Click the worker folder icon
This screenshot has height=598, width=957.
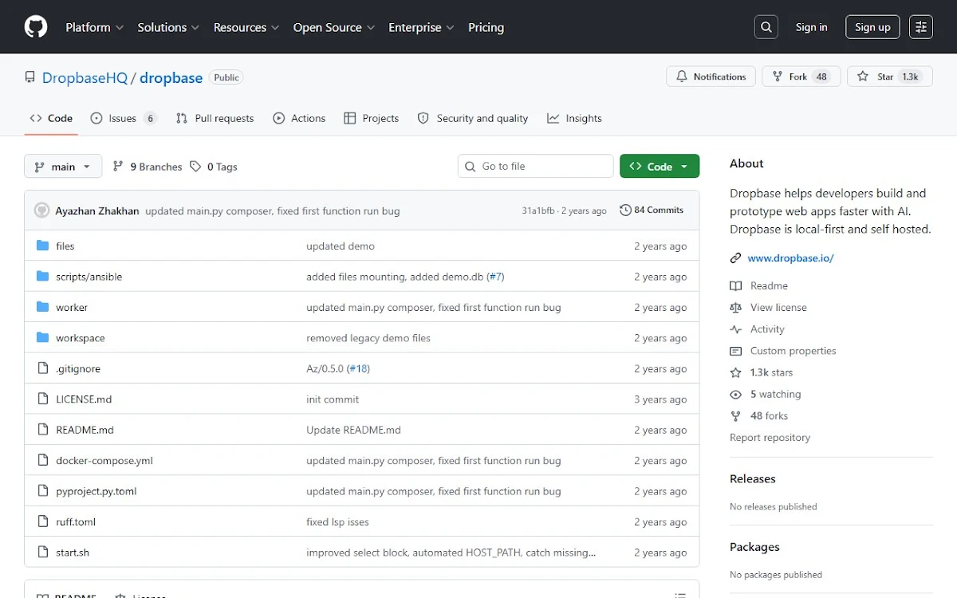pyautogui.click(x=43, y=307)
